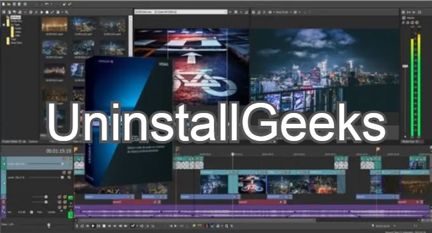
Task: Click the Pause button in transport bar
Action: 98,226
